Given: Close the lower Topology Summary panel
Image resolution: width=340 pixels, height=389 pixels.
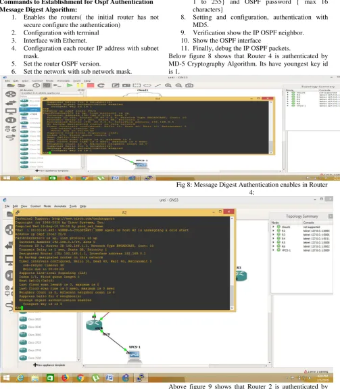Looking at the screenshot, I should [x=331, y=216].
